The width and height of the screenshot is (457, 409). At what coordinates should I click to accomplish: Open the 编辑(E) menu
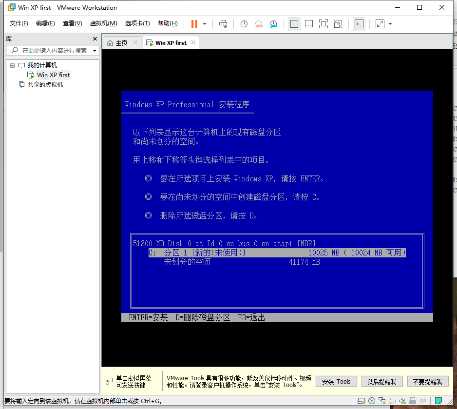pyautogui.click(x=45, y=23)
